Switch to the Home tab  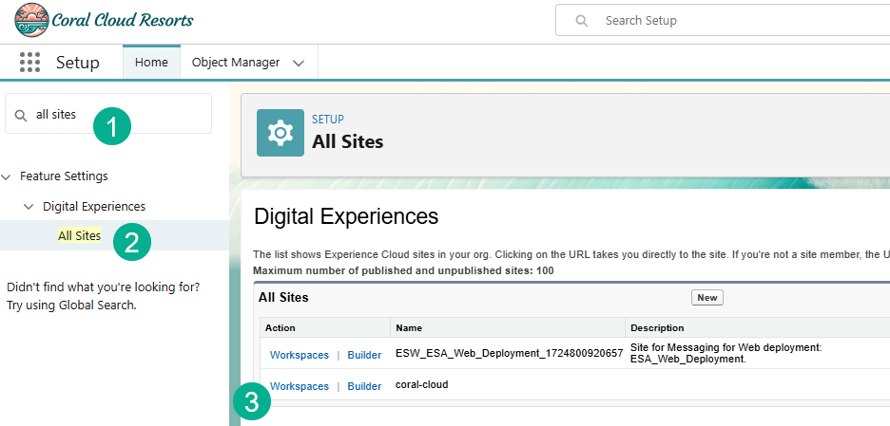click(151, 63)
